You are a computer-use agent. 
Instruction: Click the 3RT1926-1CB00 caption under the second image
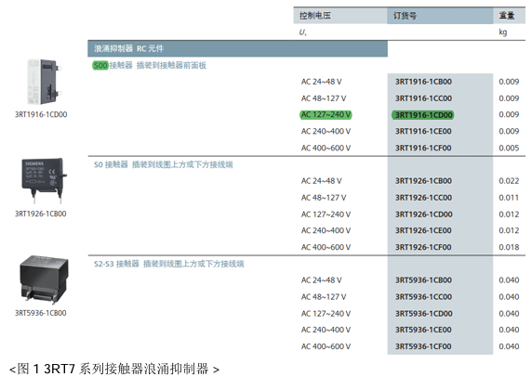click(40, 214)
